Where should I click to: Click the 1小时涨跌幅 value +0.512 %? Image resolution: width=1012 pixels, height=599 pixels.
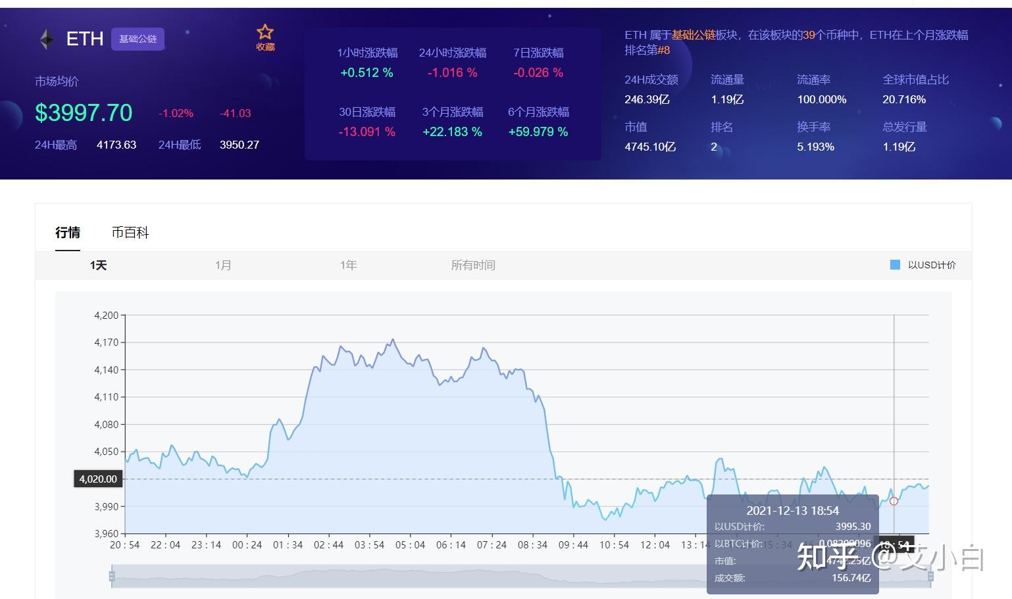[x=367, y=73]
